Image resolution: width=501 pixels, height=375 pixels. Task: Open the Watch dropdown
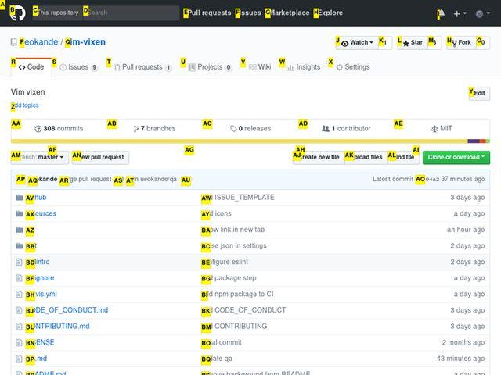(357, 43)
